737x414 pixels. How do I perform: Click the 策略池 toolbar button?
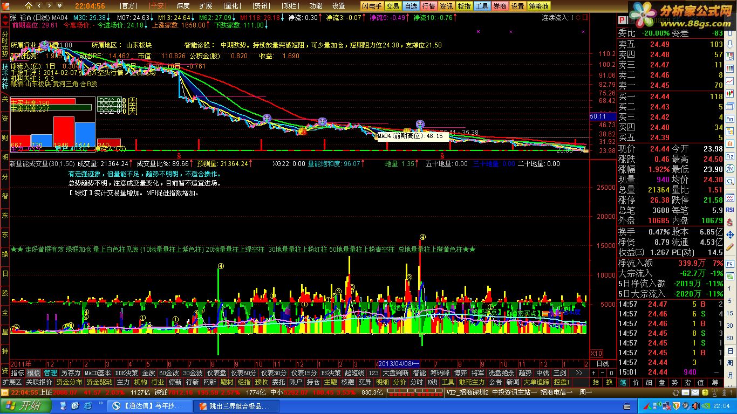(538, 6)
